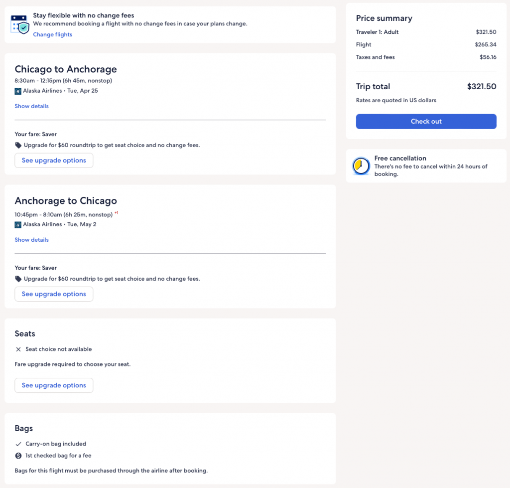Image resolution: width=510 pixels, height=488 pixels.
Task: Expand Show details for Anchorage to Chicago
Action: (x=31, y=240)
